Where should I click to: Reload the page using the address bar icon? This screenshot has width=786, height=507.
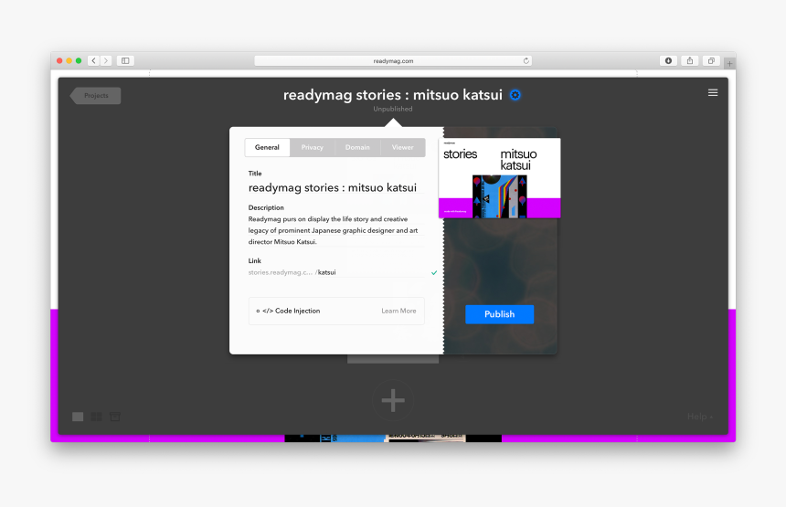(526, 60)
